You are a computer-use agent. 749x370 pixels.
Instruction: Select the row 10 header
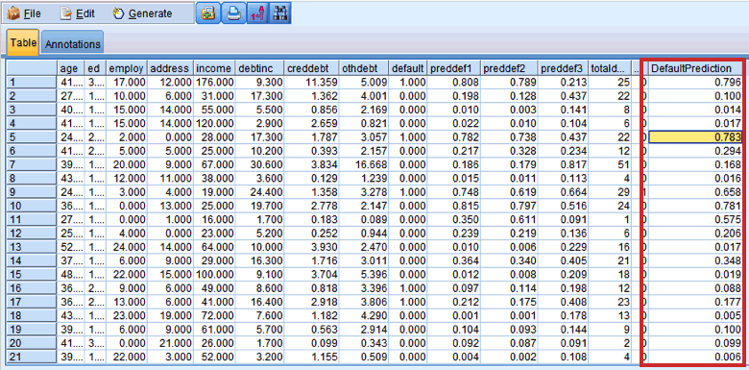click(32, 206)
